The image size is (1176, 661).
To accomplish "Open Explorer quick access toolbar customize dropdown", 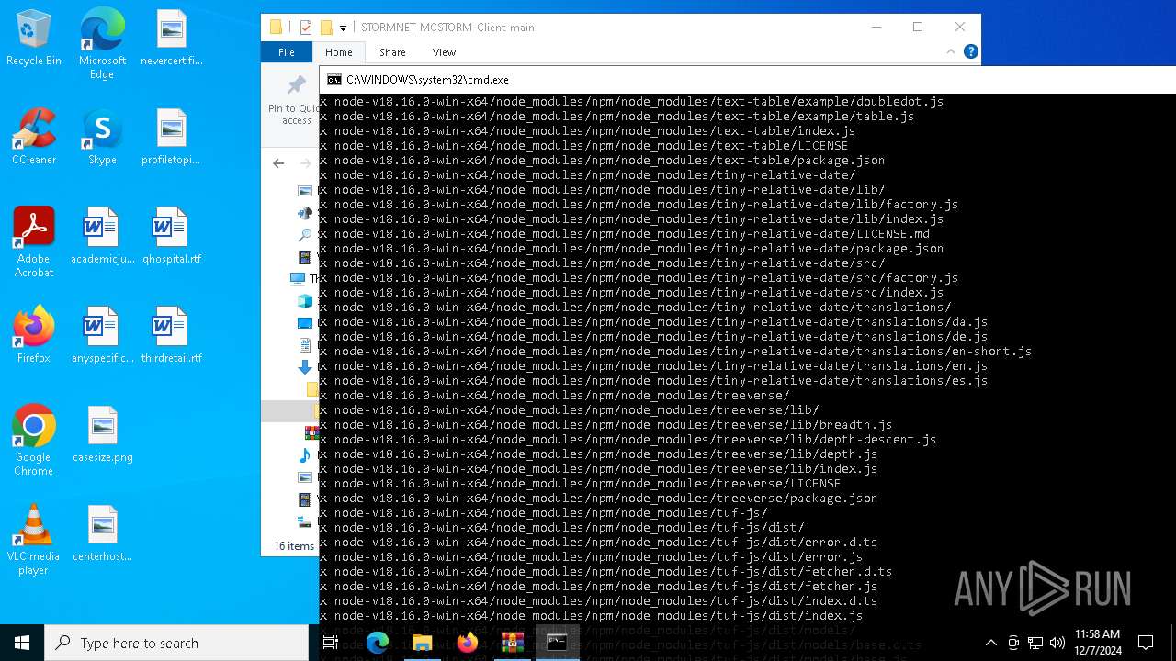I will coord(343,28).
